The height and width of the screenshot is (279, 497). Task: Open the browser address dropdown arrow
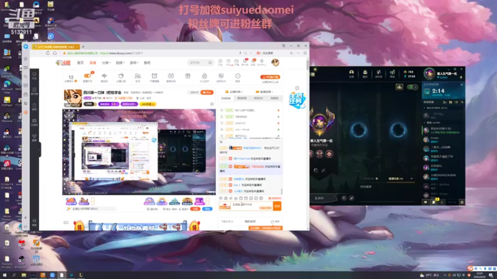pos(251,53)
